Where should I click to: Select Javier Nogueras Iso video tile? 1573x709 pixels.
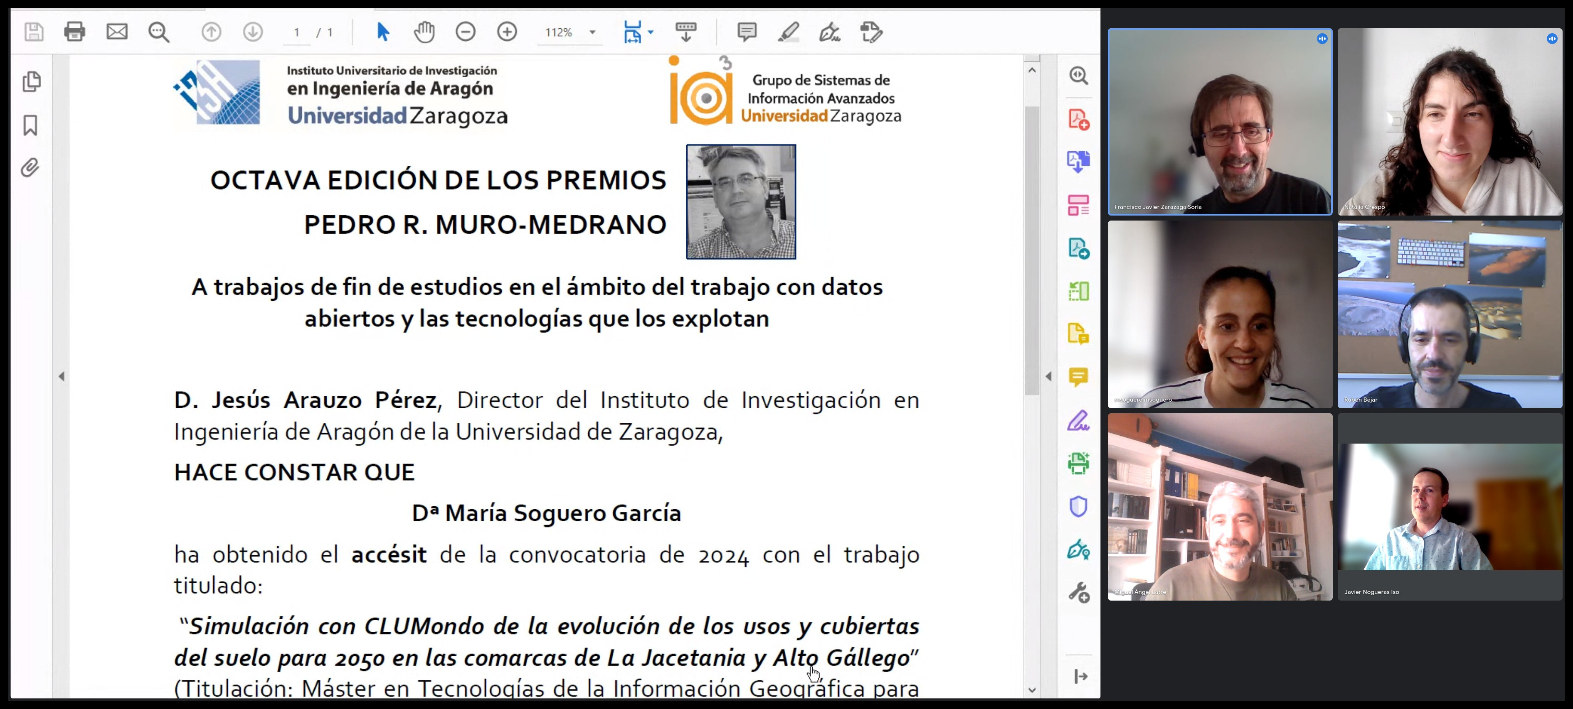click(x=1450, y=507)
